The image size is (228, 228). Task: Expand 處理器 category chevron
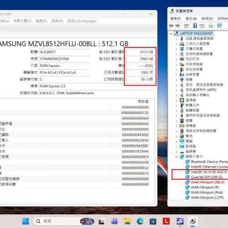[176, 100]
